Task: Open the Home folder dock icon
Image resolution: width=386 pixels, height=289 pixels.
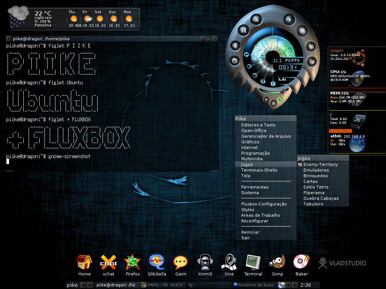Action: [x=84, y=265]
